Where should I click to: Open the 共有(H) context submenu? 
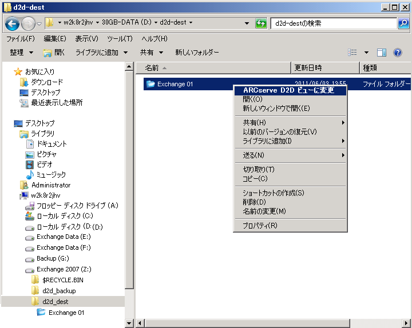(290, 122)
